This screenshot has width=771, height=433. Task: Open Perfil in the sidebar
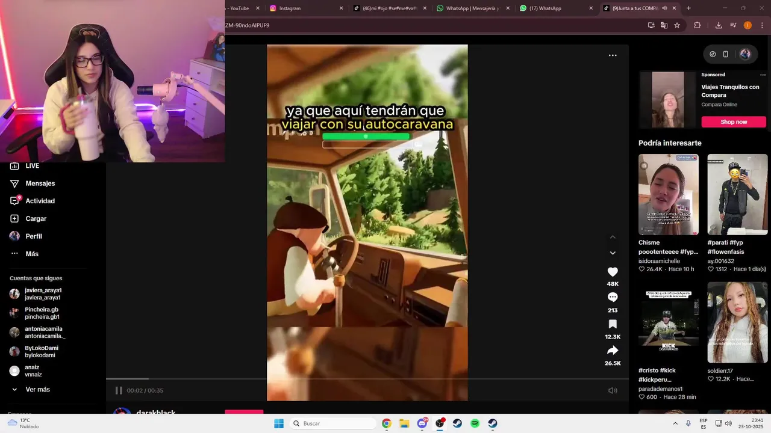pyautogui.click(x=26, y=236)
